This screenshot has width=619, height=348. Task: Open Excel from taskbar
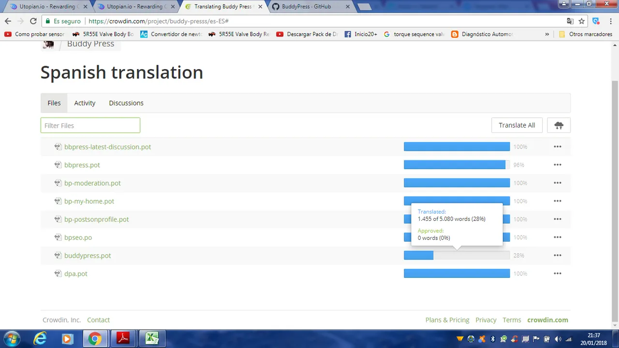pos(152,339)
